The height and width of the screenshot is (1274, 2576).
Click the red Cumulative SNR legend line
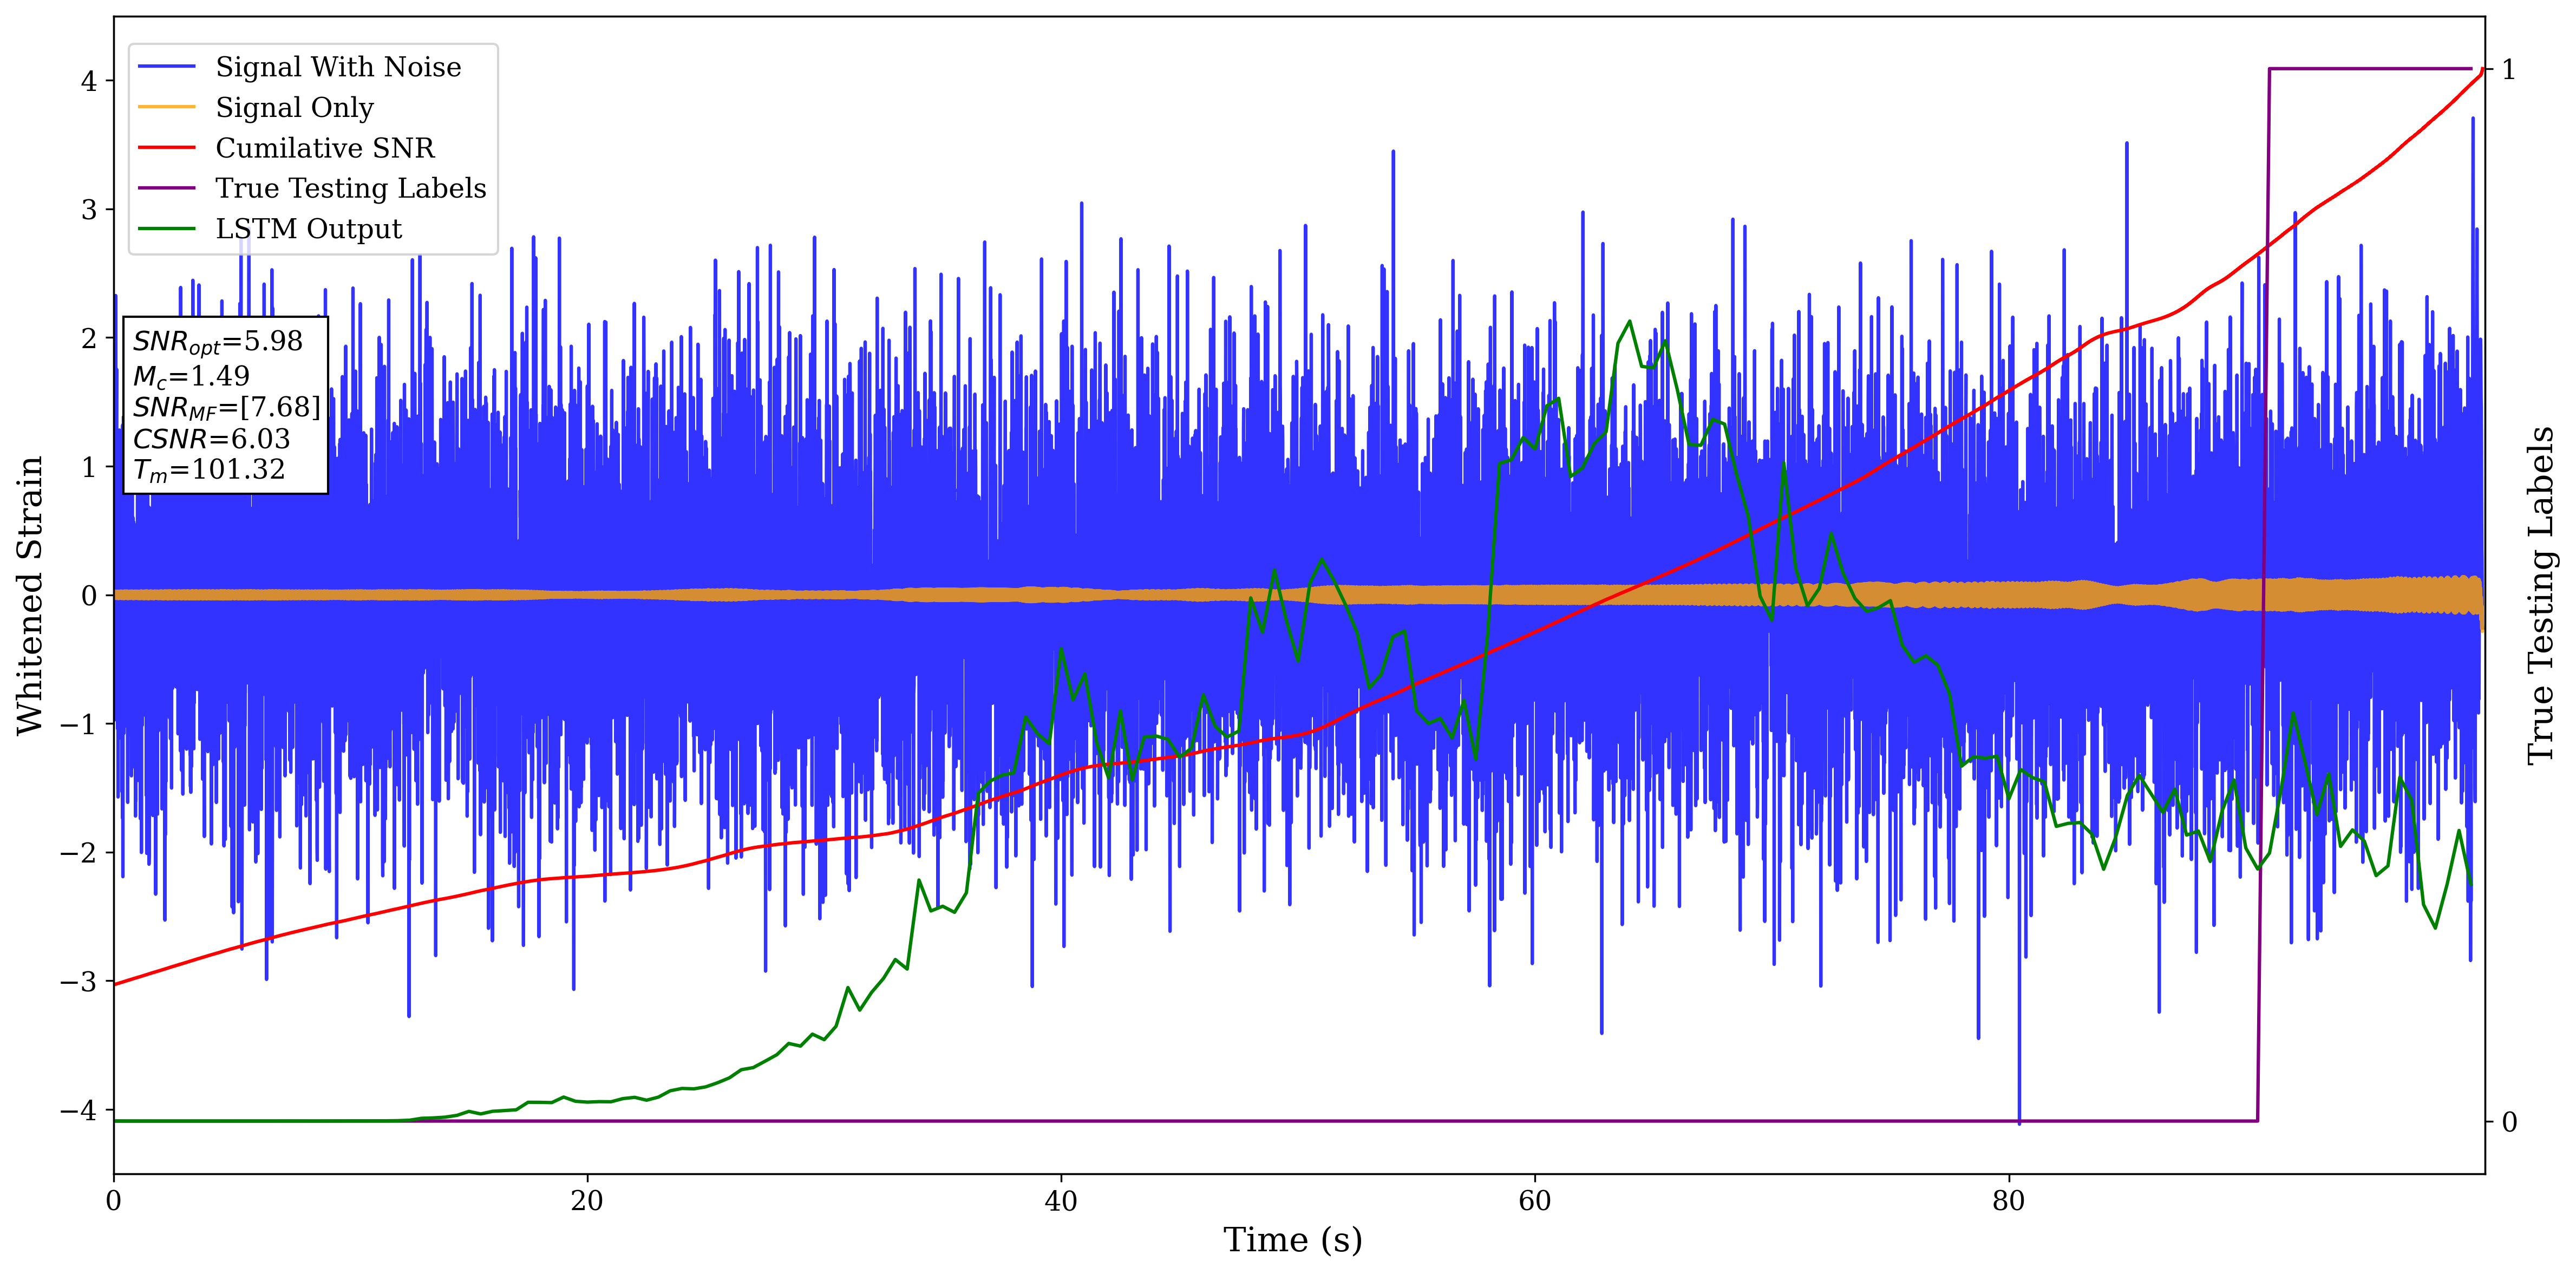pos(166,148)
